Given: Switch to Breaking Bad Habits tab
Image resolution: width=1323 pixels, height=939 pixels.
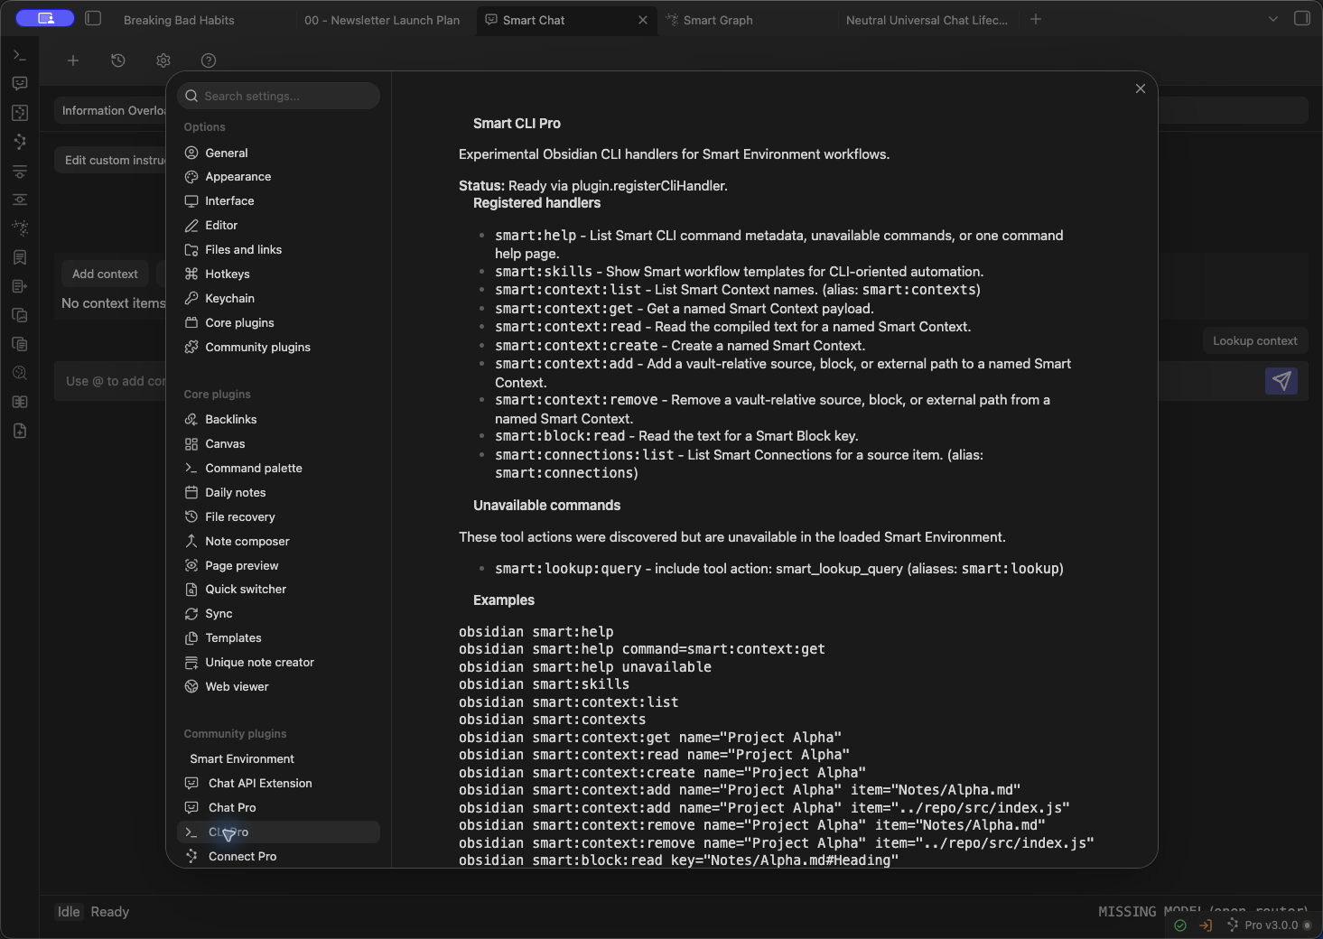Looking at the screenshot, I should [179, 20].
